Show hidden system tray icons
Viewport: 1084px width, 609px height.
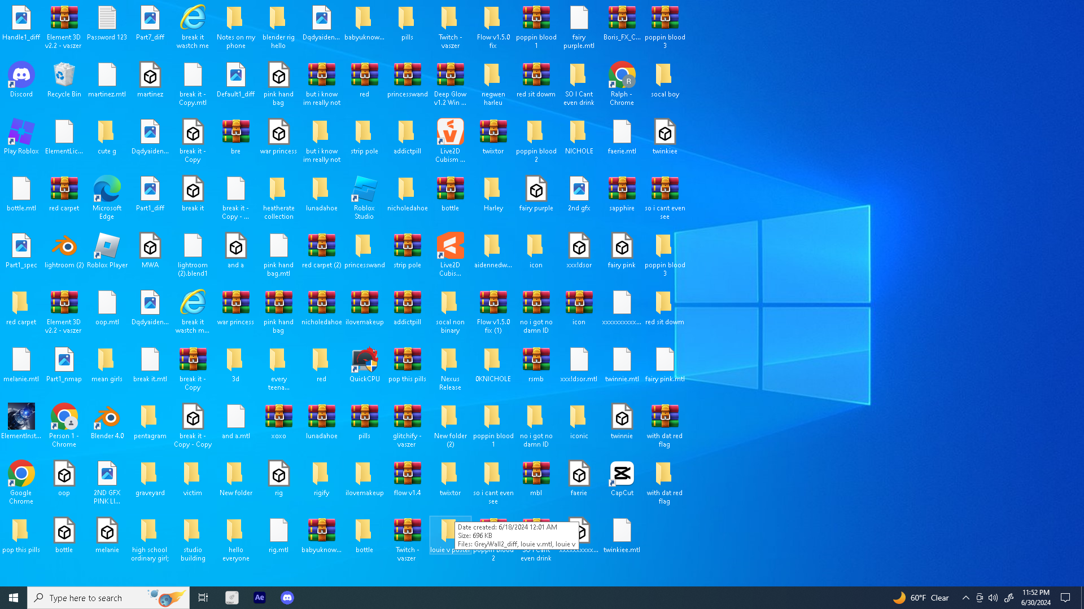coord(965,598)
